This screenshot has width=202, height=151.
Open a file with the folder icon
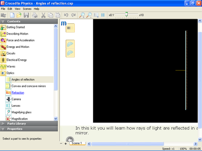pyautogui.click(x=19, y=15)
